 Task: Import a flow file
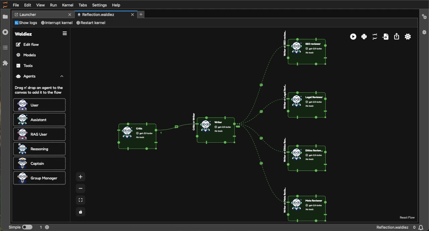click(x=385, y=36)
